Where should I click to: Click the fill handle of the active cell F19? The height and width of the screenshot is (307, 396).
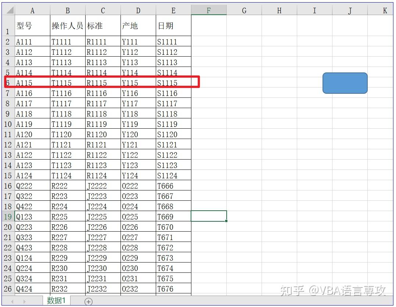coord(226,221)
